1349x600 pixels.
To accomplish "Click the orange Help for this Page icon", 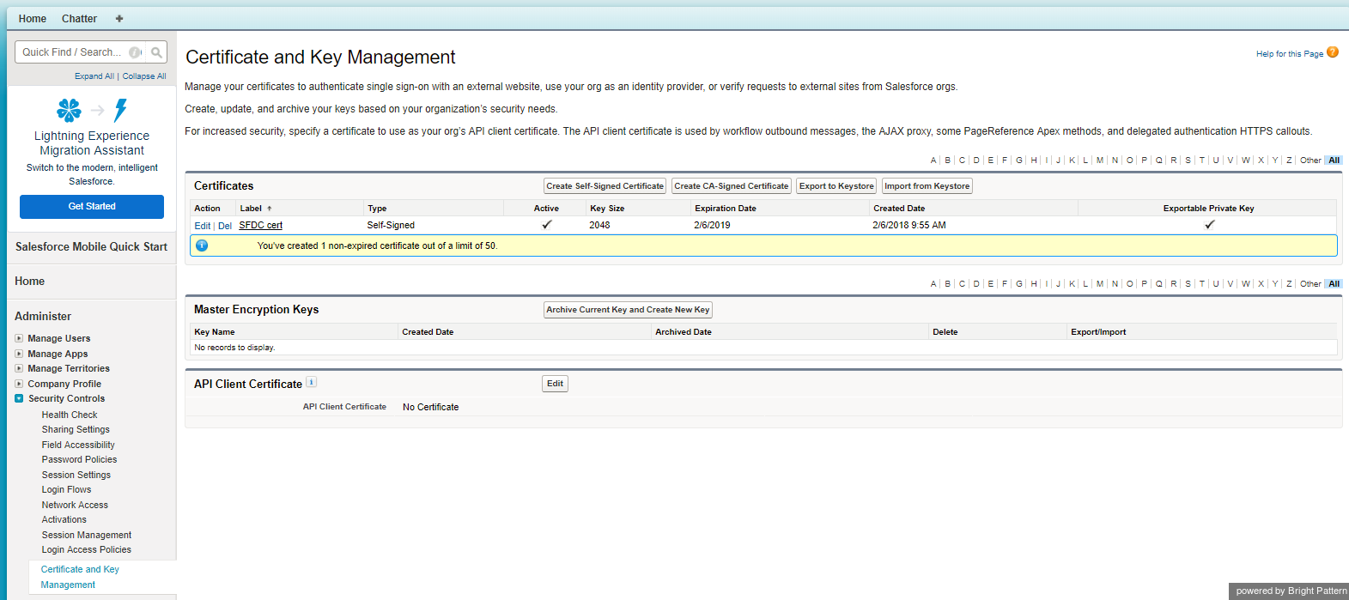I will (1333, 52).
